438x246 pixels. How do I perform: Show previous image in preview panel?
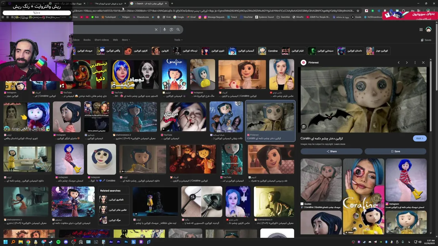[399, 63]
